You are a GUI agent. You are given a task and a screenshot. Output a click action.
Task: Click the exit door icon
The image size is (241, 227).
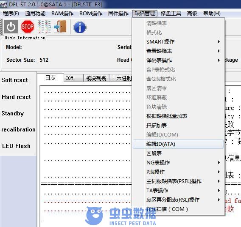[60, 27]
